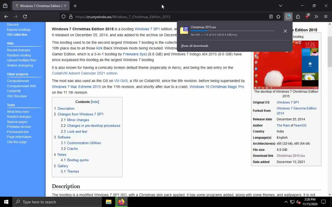
Task: Jump to Changes from Windows 7 SP1 section
Action: [79, 114]
